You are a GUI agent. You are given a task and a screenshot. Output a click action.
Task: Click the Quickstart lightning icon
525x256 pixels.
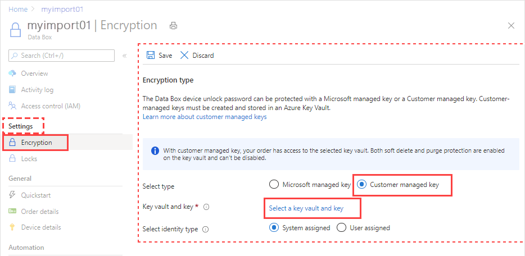pyautogui.click(x=12, y=195)
